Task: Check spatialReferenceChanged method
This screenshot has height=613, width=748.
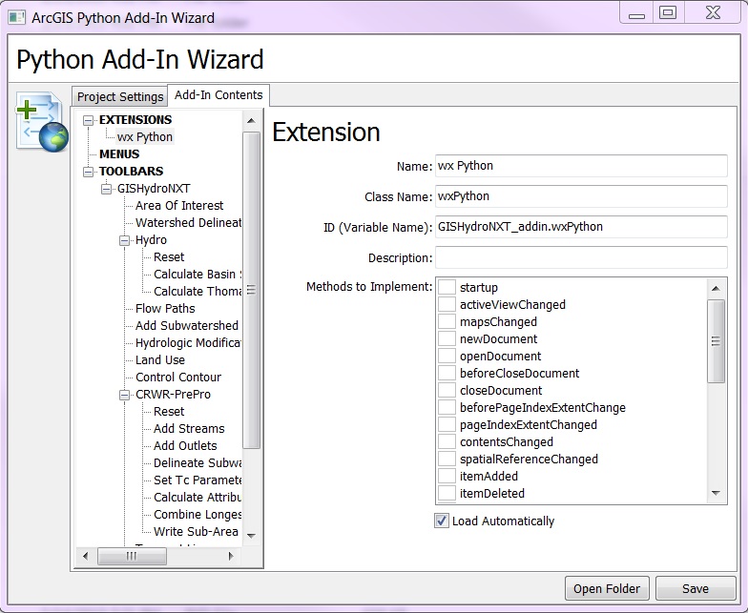Action: pos(447,459)
